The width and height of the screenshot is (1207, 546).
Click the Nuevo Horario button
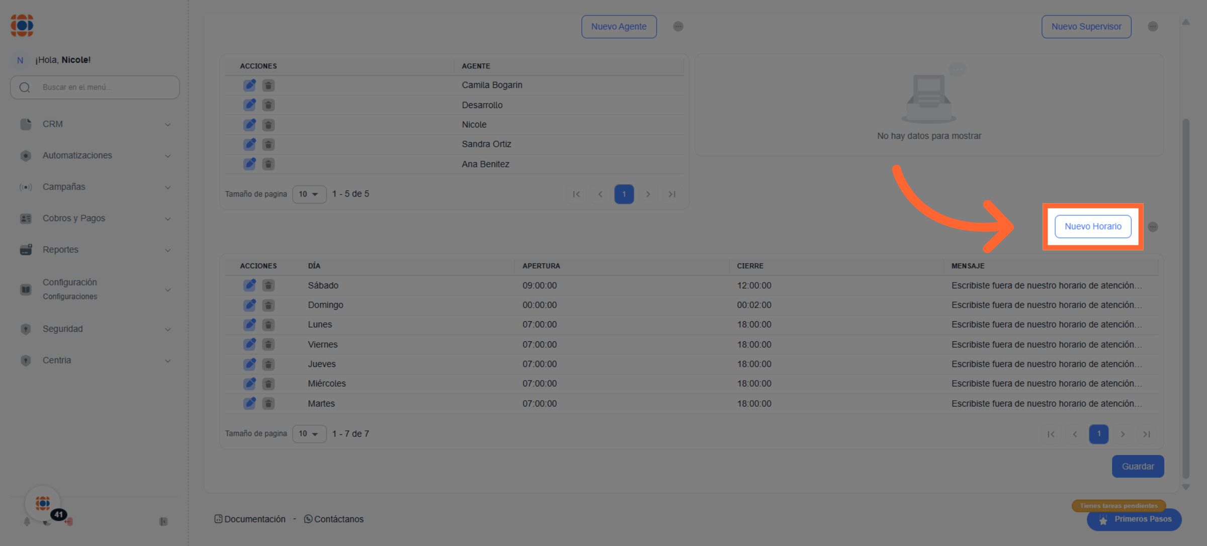point(1092,226)
